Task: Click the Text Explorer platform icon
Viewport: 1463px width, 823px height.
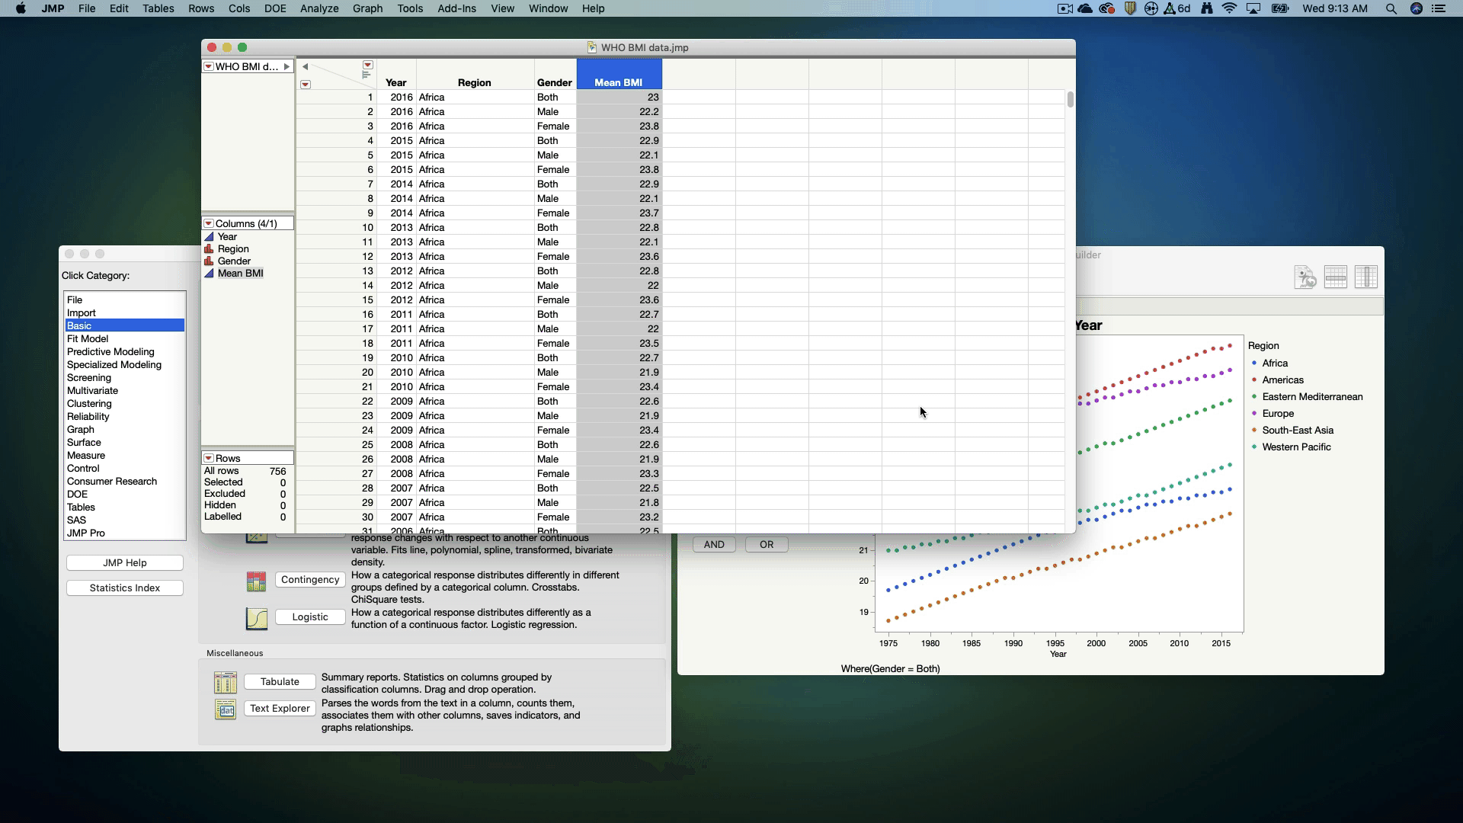Action: click(x=226, y=709)
